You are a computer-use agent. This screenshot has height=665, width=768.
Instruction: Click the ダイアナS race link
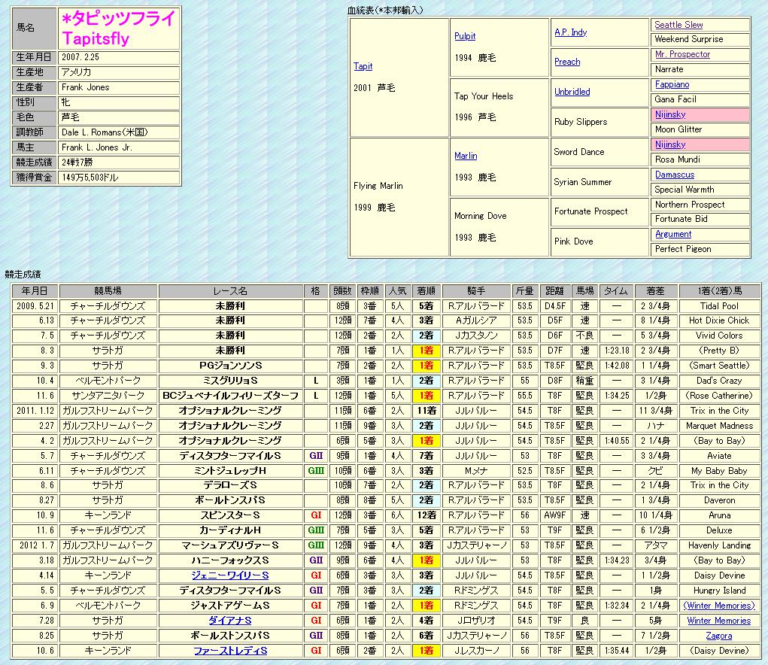click(230, 621)
